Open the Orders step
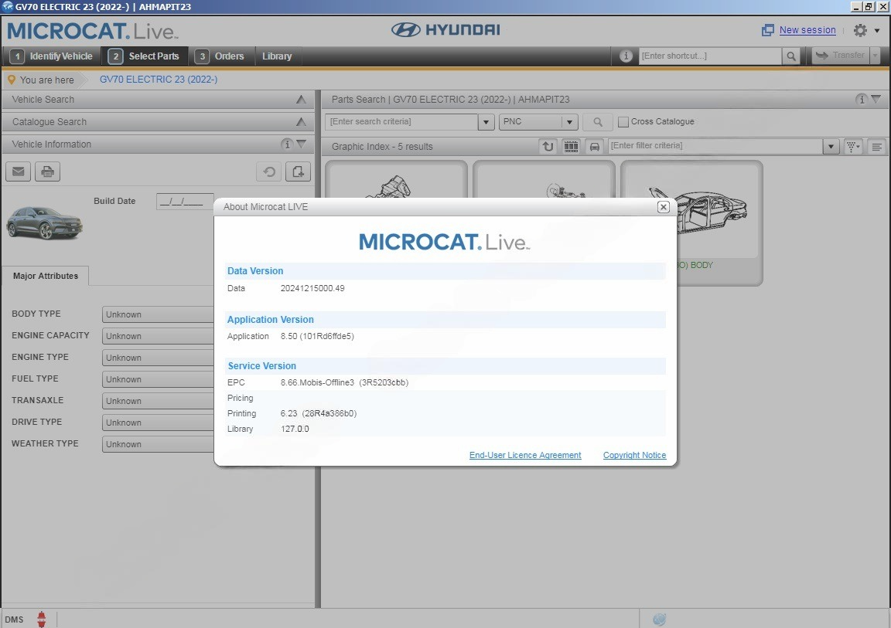 (x=220, y=56)
